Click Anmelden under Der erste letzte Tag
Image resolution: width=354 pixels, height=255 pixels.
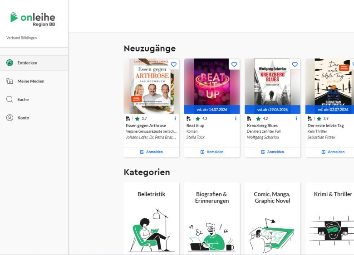333,152
